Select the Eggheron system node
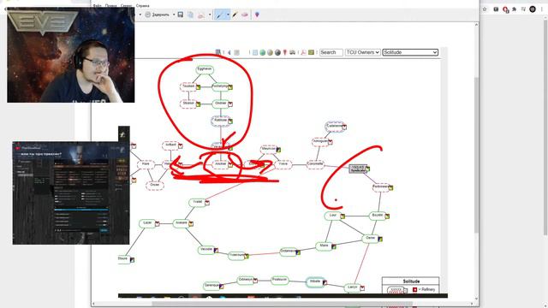Image resolution: width=548 pixels, height=308 pixels. [205, 69]
